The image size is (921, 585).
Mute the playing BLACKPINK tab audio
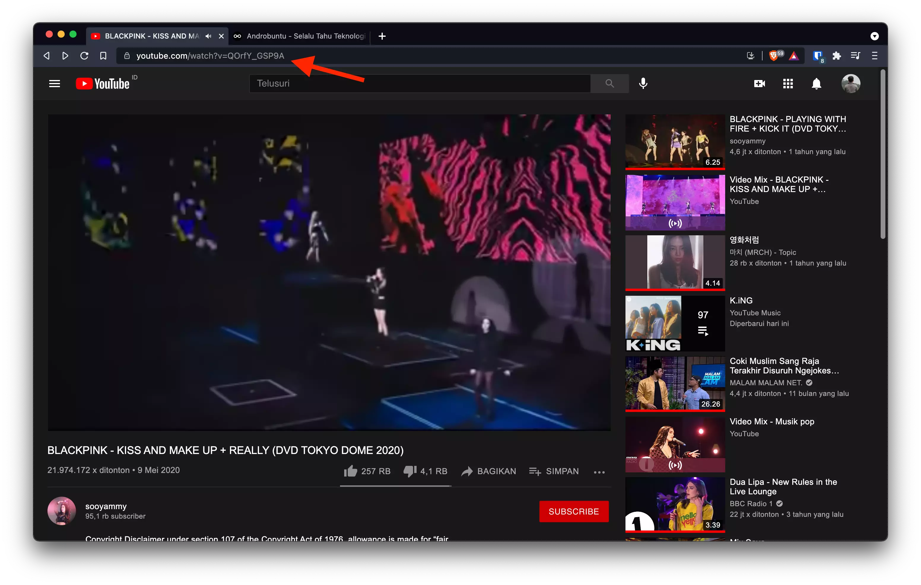click(208, 36)
